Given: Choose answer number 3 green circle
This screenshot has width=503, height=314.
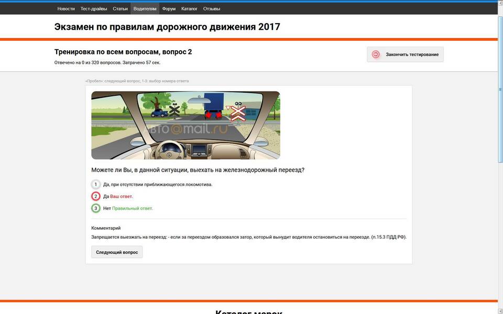Looking at the screenshot, I should pyautogui.click(x=96, y=208).
